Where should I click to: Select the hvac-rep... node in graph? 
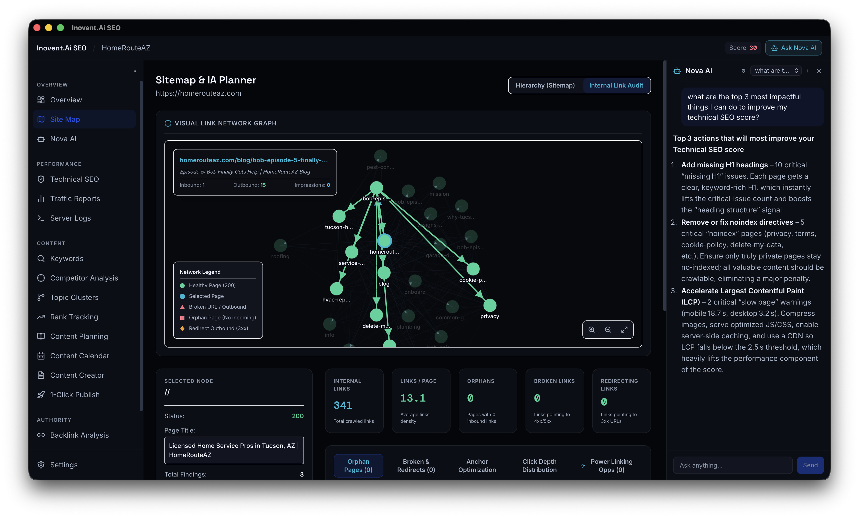[337, 289]
